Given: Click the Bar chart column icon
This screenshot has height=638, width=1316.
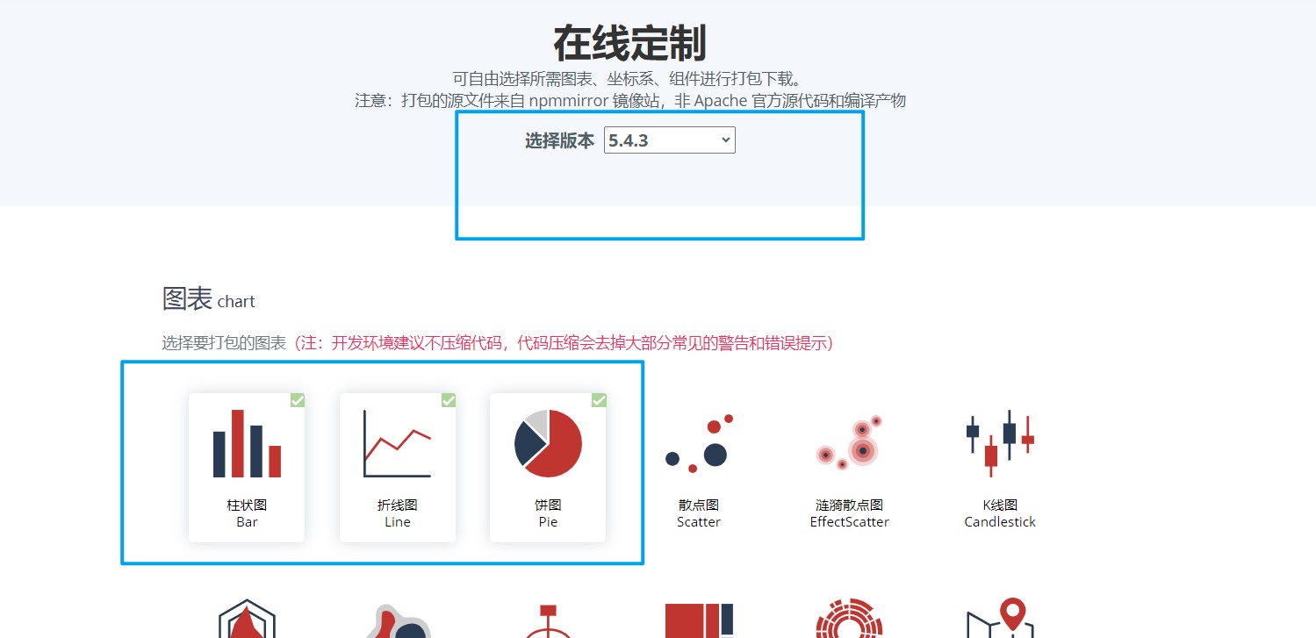Looking at the screenshot, I should pyautogui.click(x=247, y=443).
